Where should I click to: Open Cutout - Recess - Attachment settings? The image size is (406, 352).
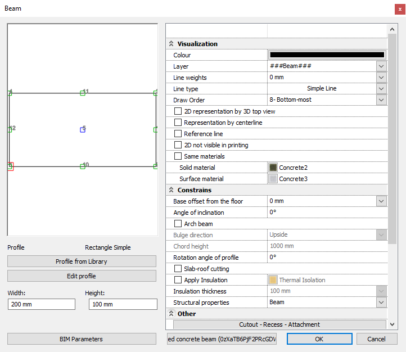279,324
